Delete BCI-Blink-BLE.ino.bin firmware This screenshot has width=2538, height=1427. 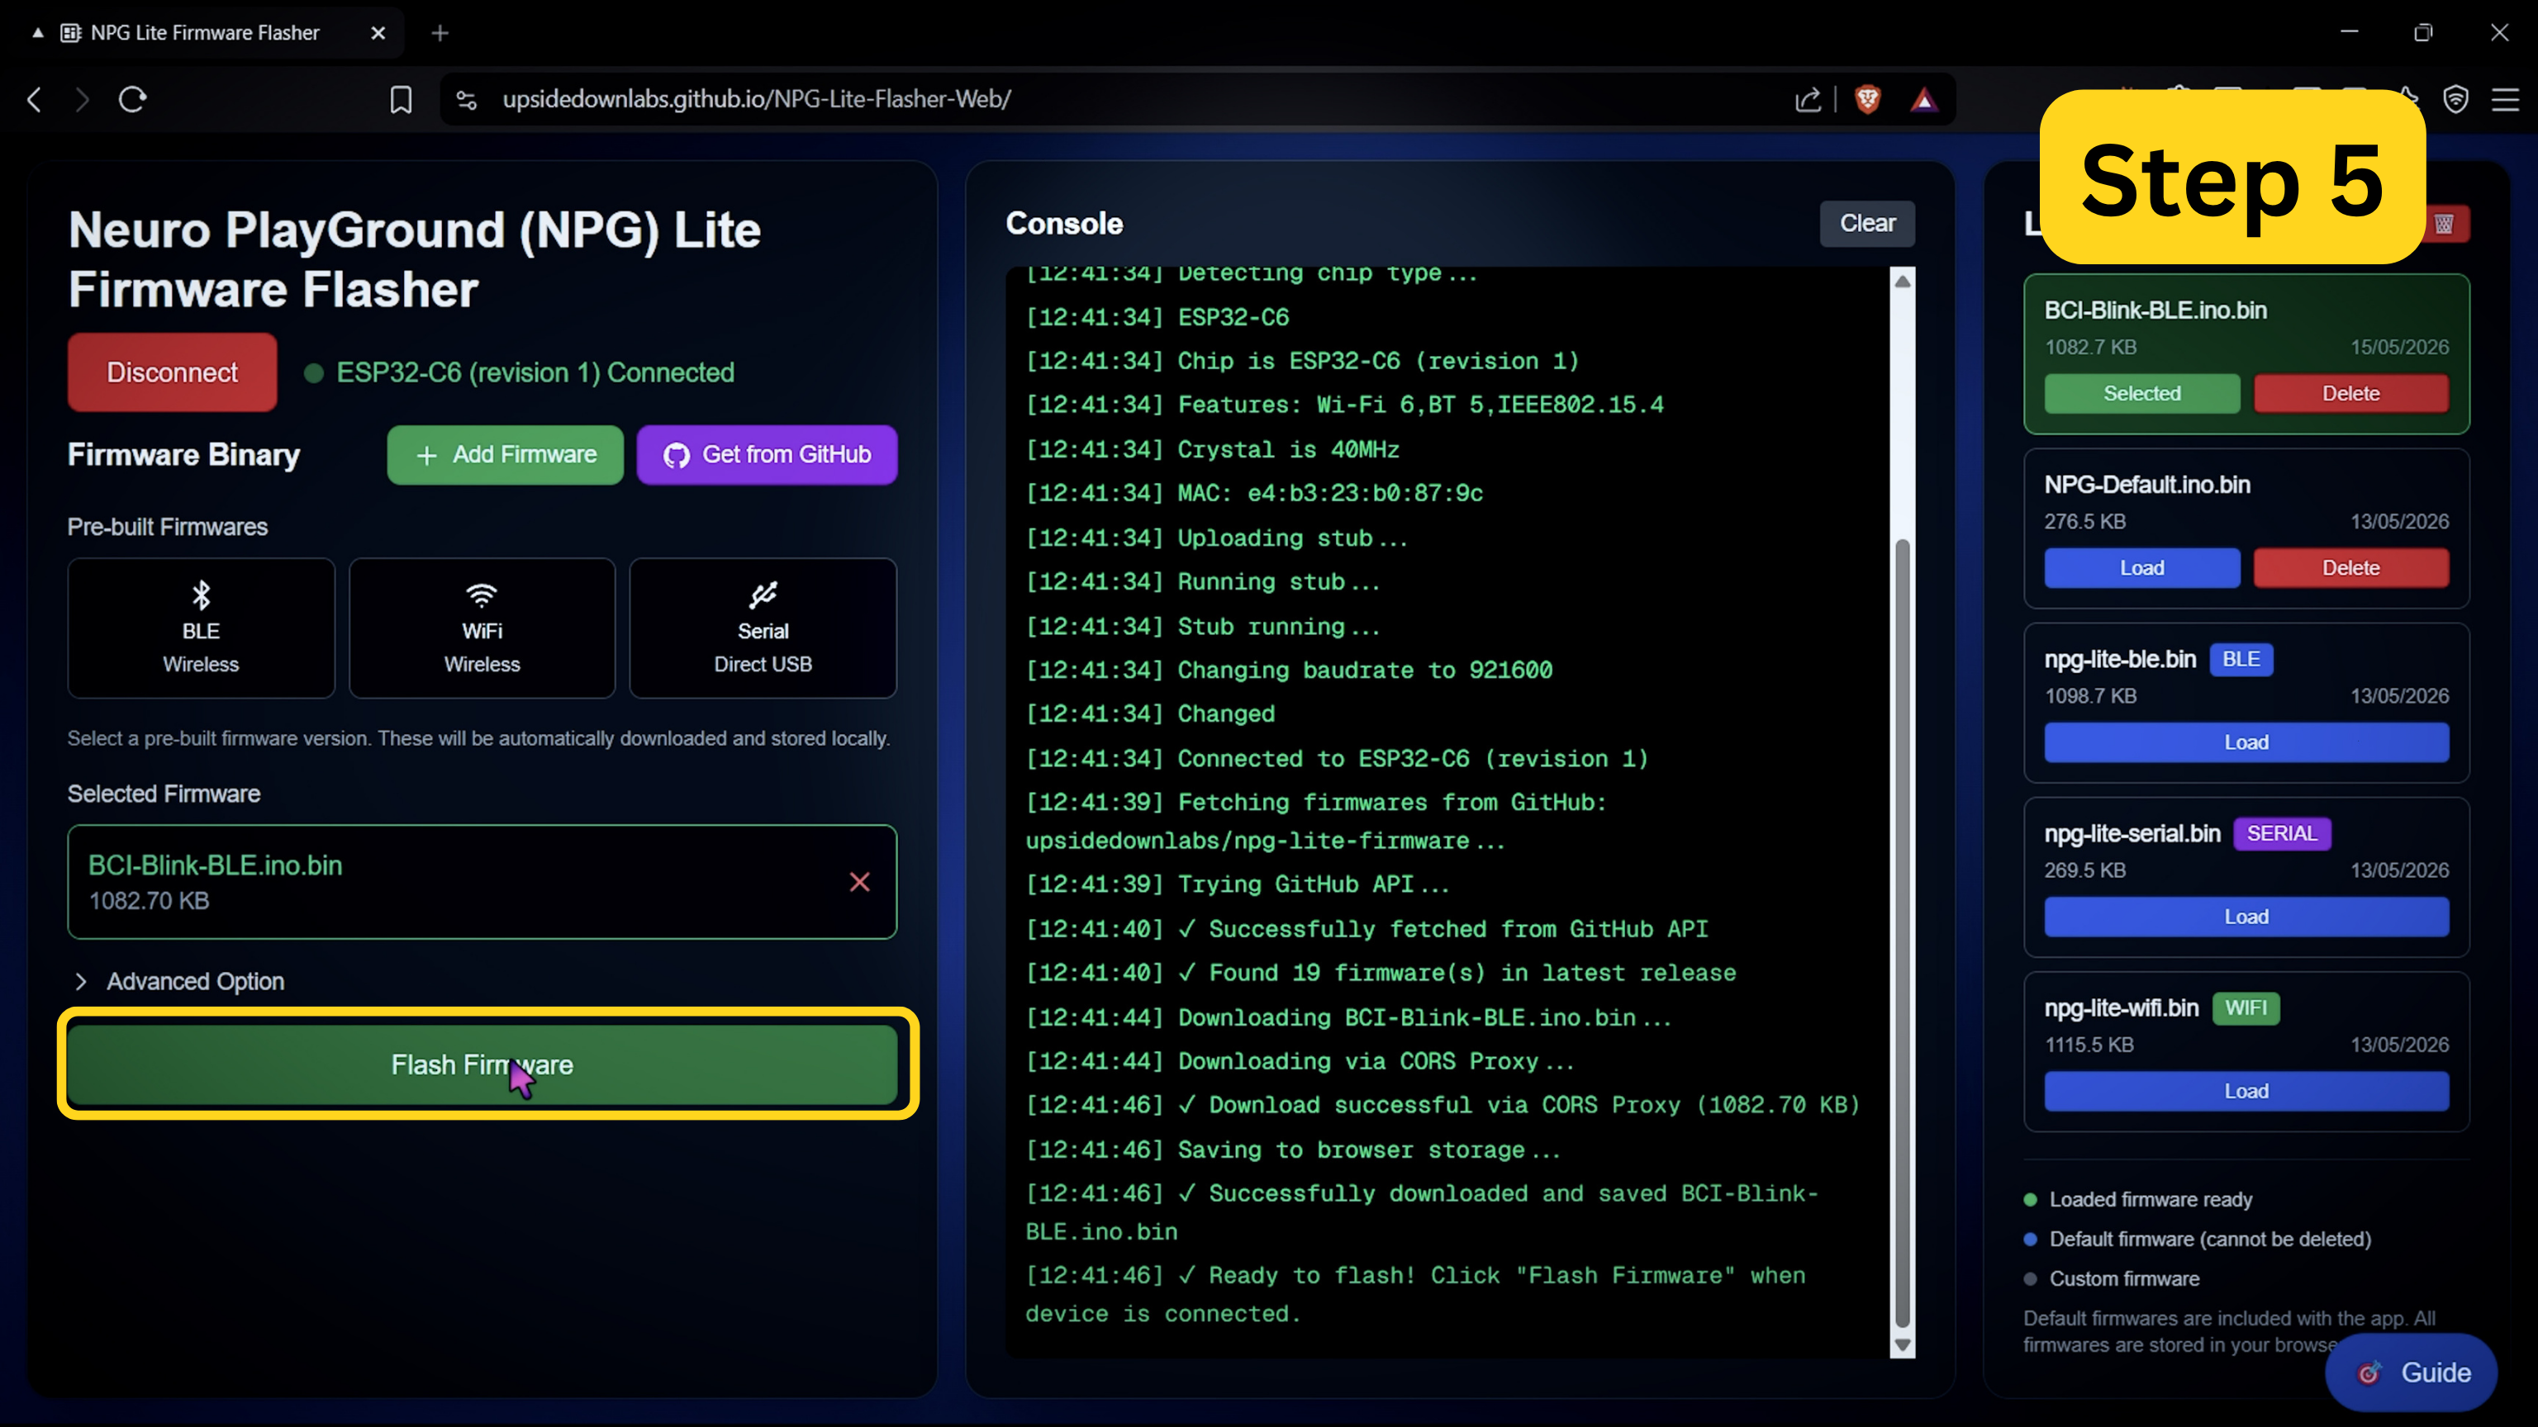click(x=2350, y=393)
